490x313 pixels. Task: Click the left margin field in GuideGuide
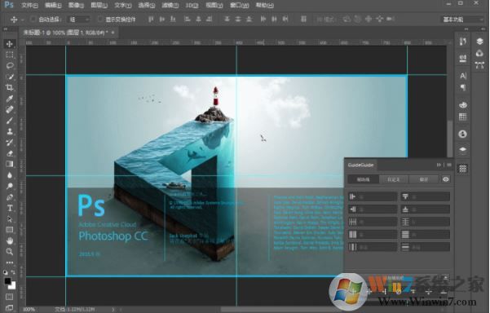click(x=373, y=196)
